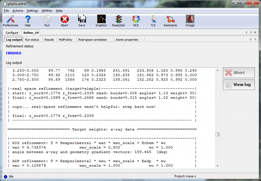
Task: Close the Refine_19 tab with X
Action: pyautogui.click(x=256, y=33)
